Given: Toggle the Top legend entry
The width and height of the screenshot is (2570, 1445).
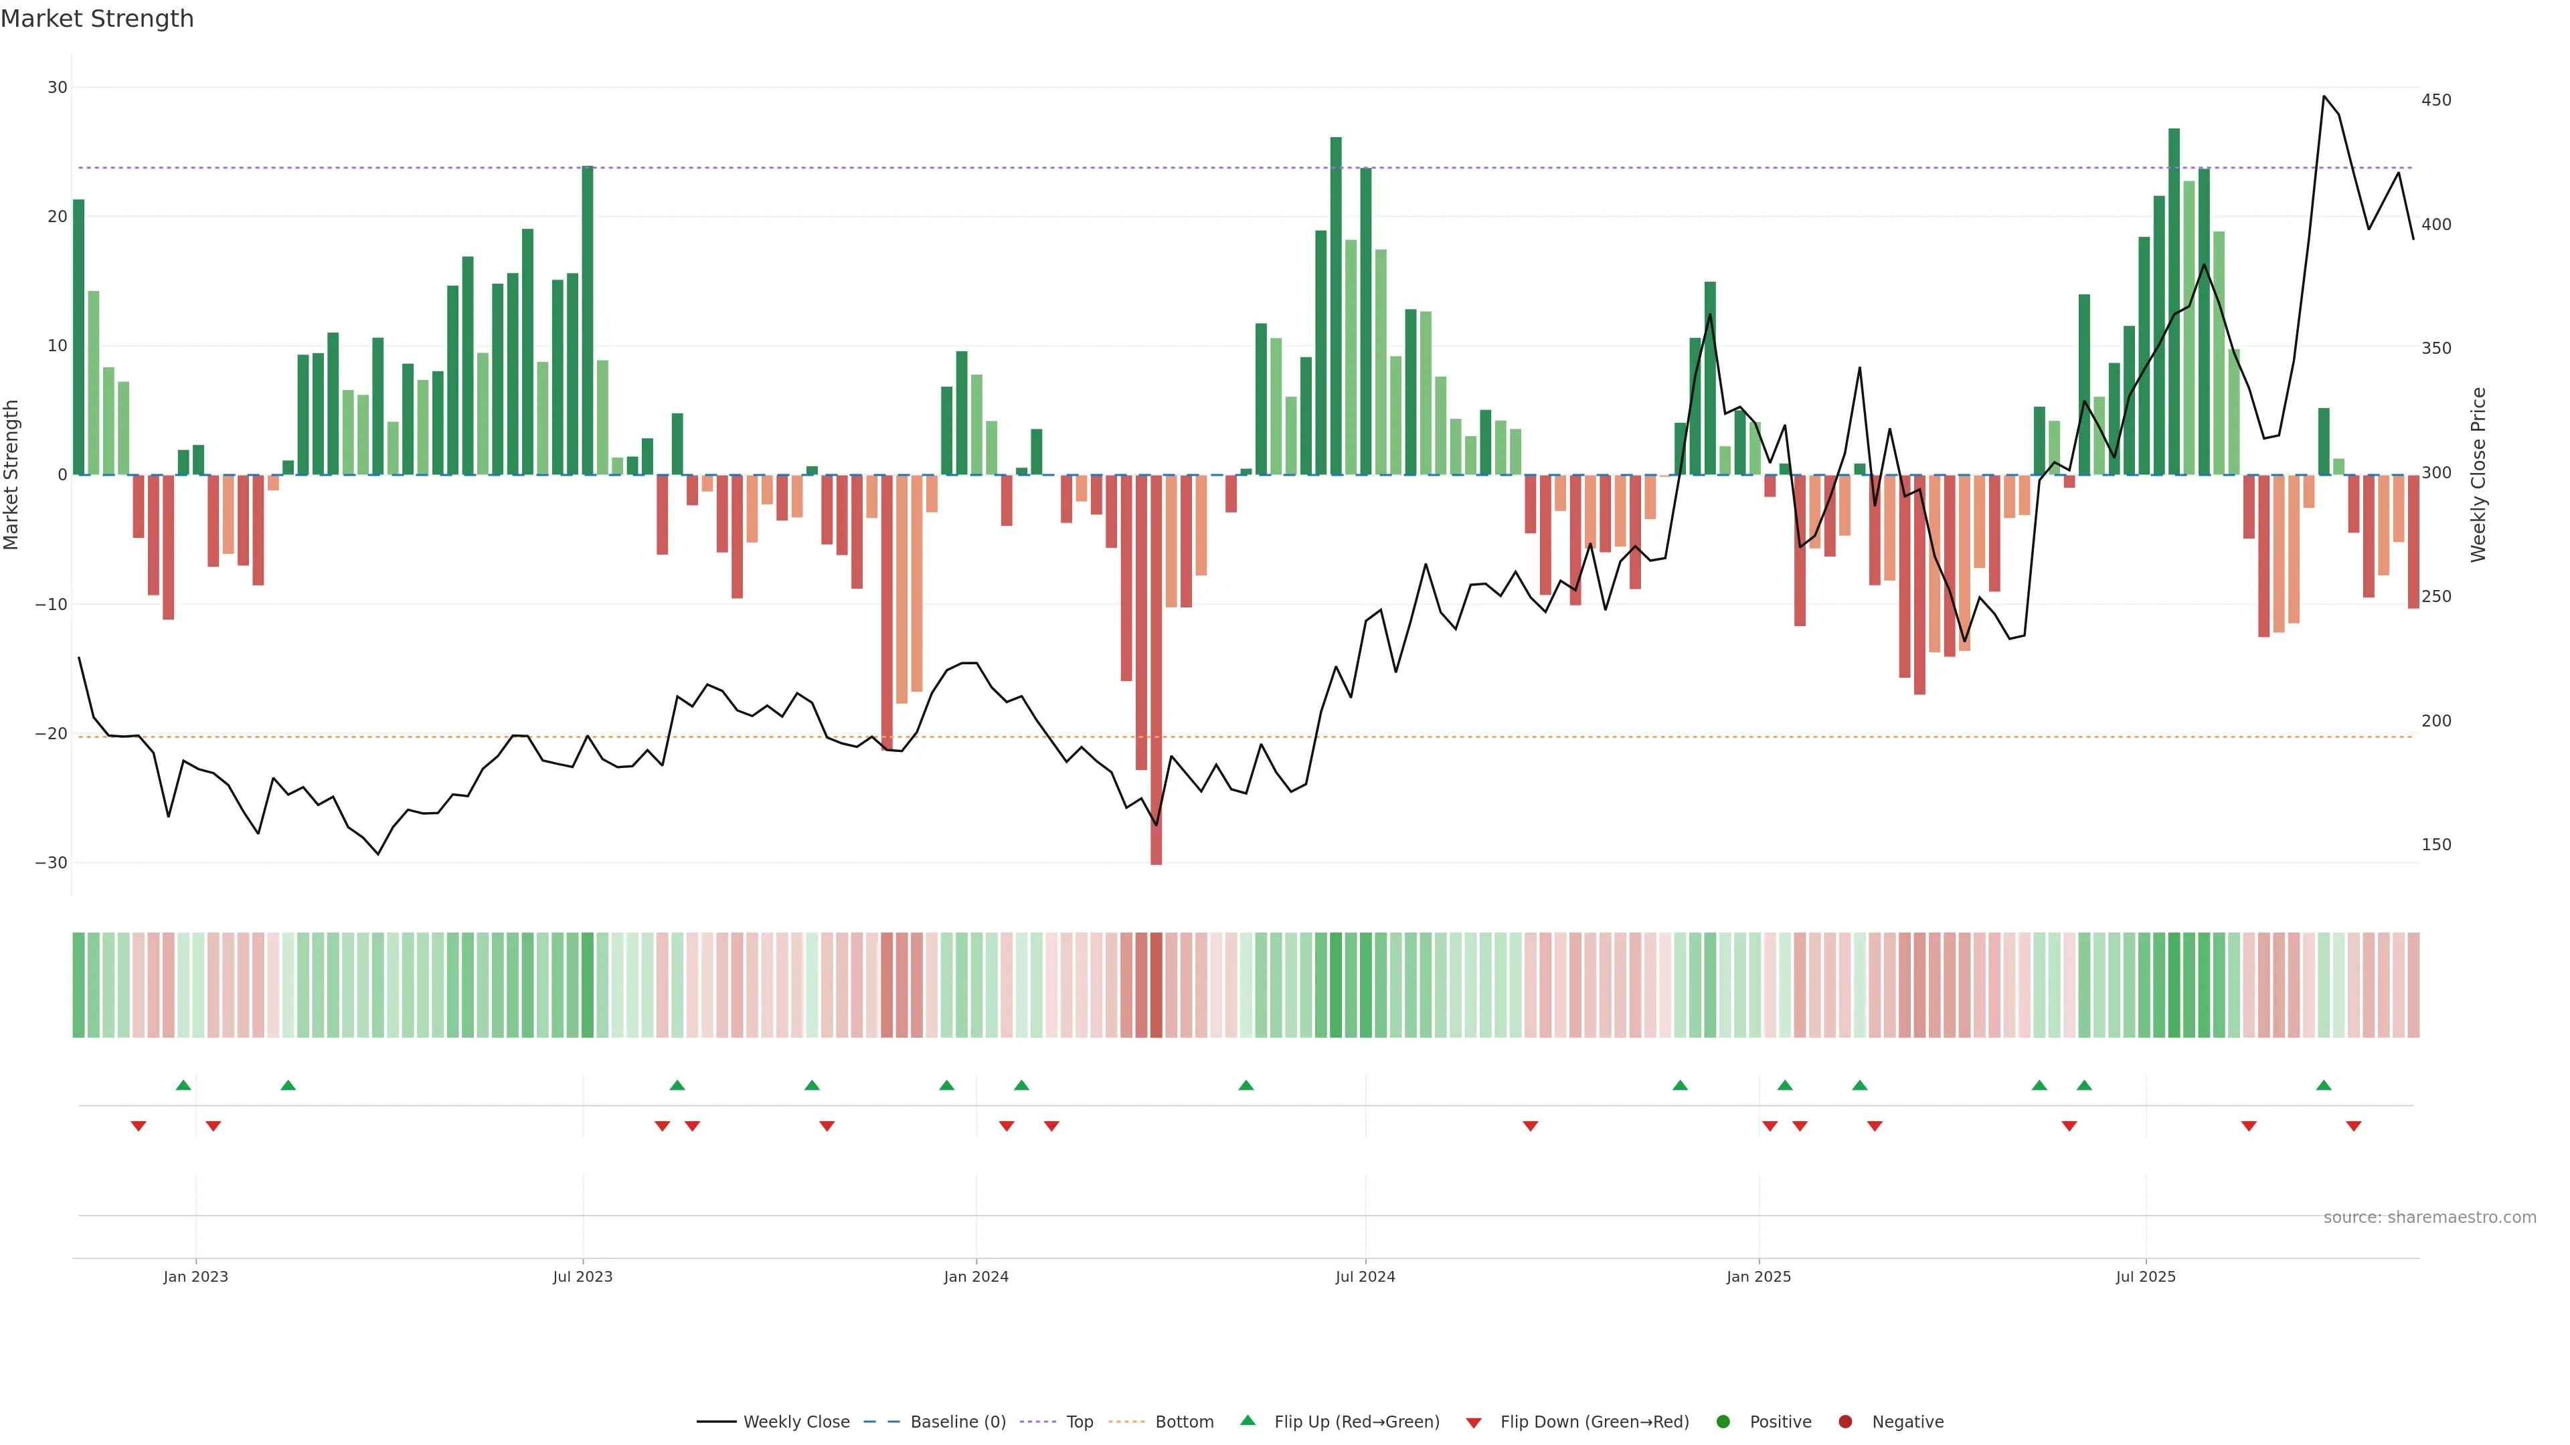Looking at the screenshot, I should (x=1080, y=1421).
